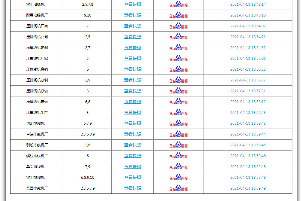
Task: Click the Baidu logo in the 省电沾锡机厂 row
Action: 178,4
